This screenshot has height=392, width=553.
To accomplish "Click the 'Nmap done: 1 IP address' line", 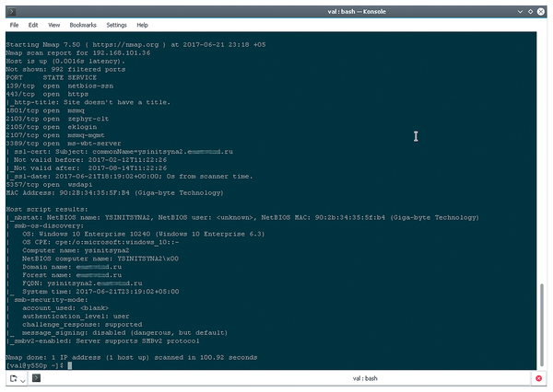I will tap(132, 357).
